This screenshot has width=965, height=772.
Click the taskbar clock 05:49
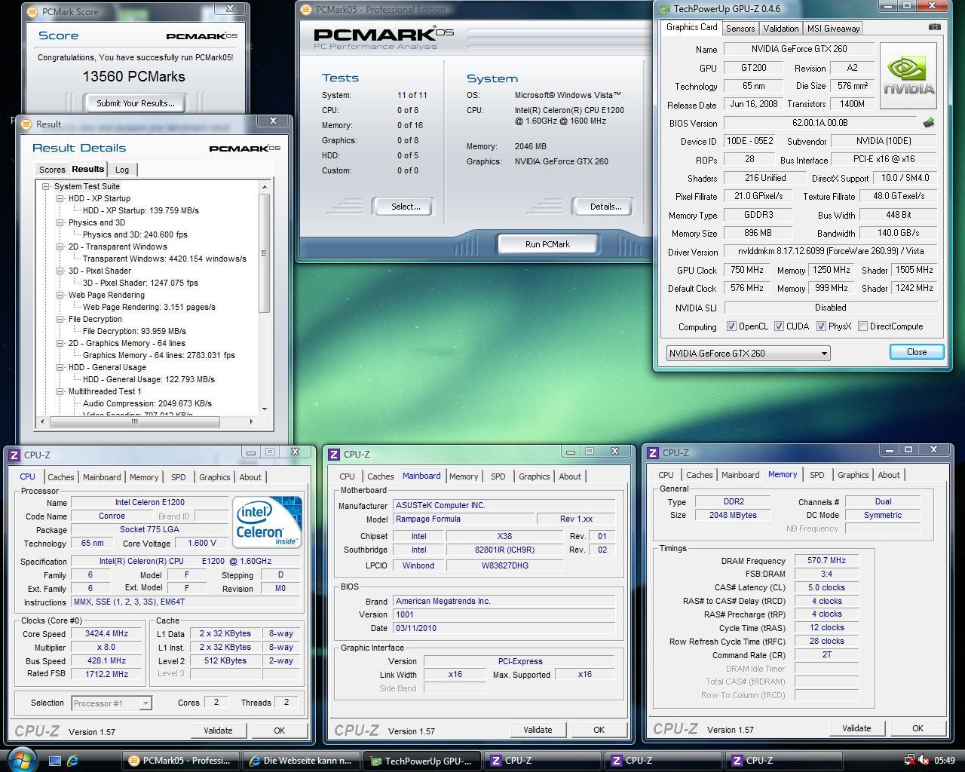(944, 761)
